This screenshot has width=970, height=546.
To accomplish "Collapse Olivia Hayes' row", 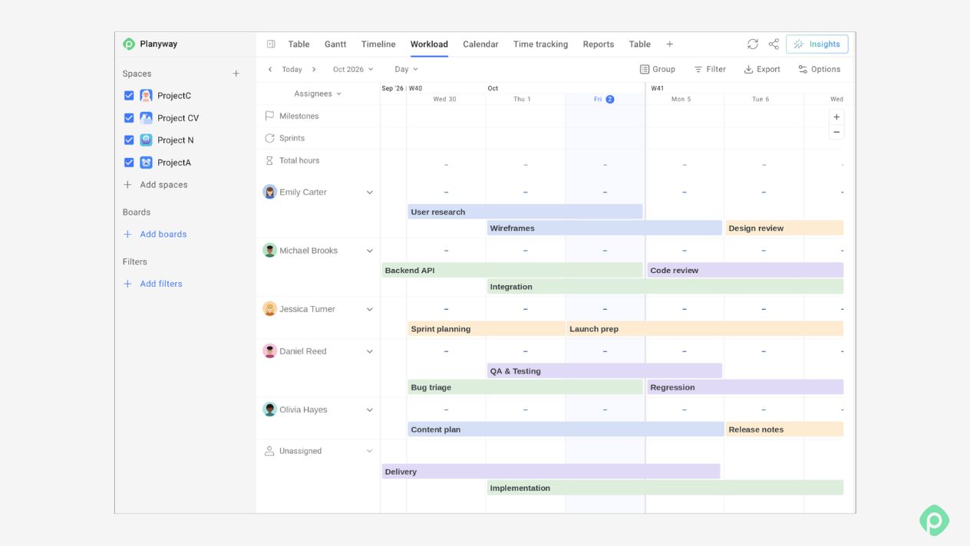I will point(369,409).
